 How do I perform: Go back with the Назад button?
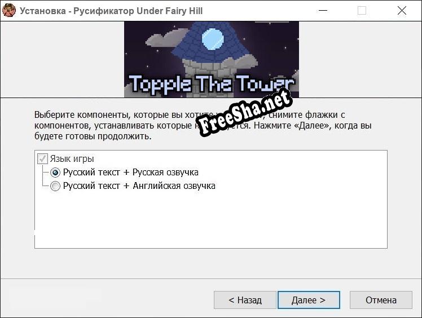(245, 300)
